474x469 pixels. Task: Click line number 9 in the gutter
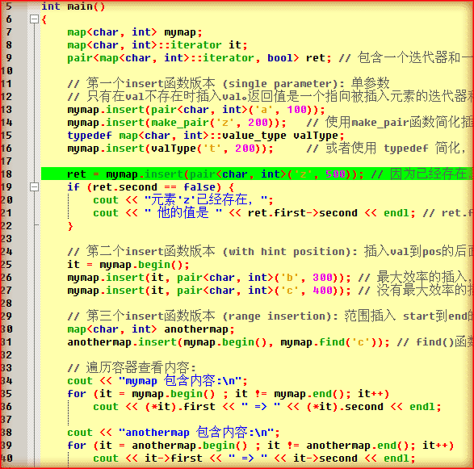[8, 58]
